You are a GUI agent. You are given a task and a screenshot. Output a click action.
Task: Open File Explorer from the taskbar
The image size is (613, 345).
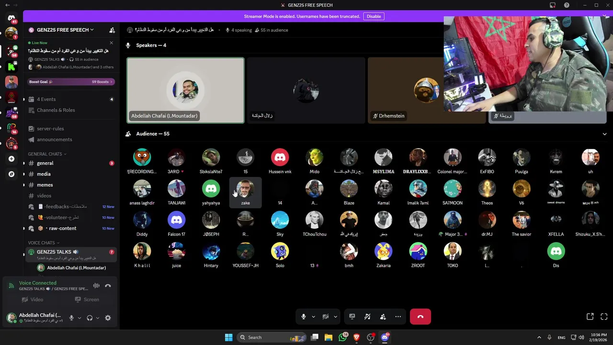pos(329,337)
